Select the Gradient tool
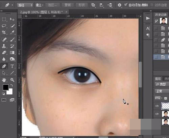This screenshot has width=169, height=138. tap(12, 53)
